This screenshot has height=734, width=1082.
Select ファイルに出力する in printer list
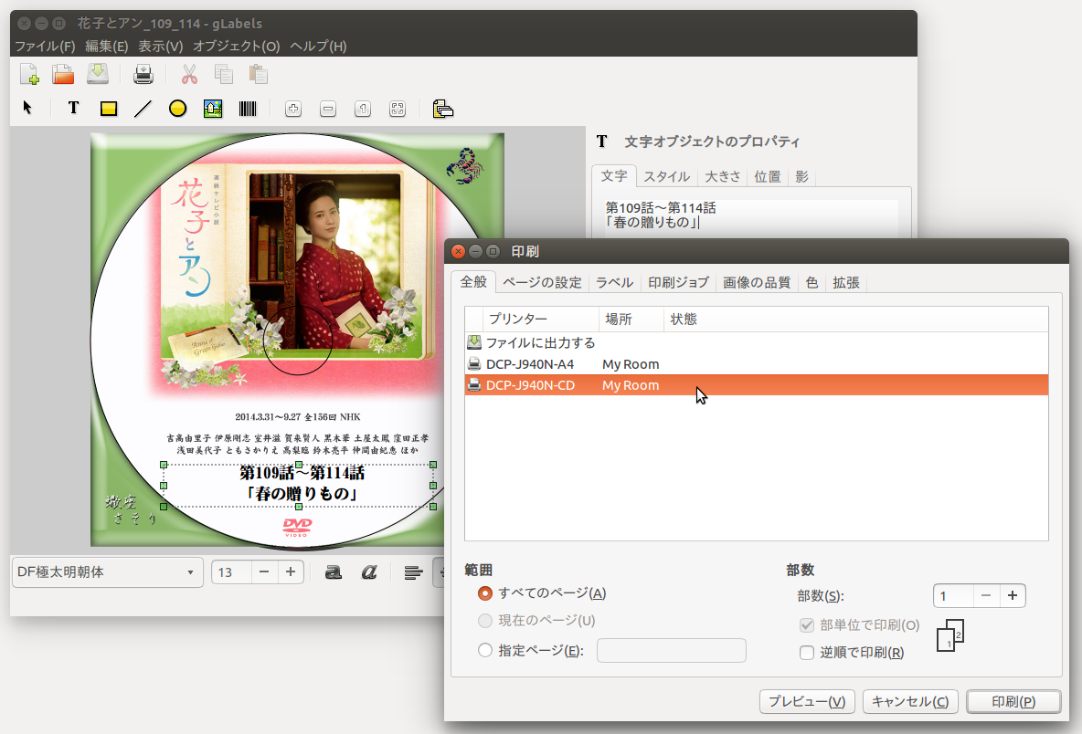pyautogui.click(x=757, y=342)
